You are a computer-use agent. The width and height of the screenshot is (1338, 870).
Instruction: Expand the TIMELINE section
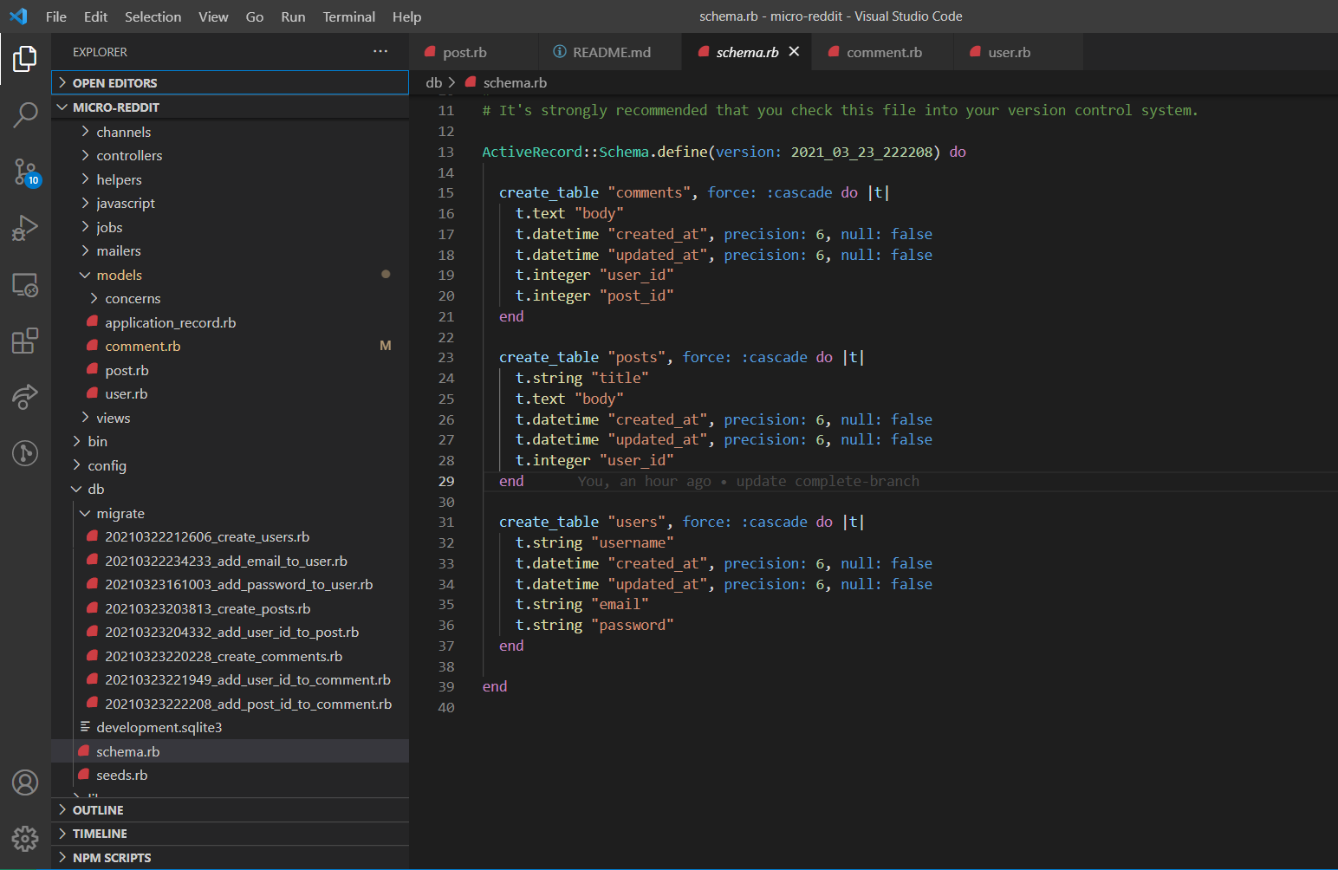pyautogui.click(x=230, y=834)
